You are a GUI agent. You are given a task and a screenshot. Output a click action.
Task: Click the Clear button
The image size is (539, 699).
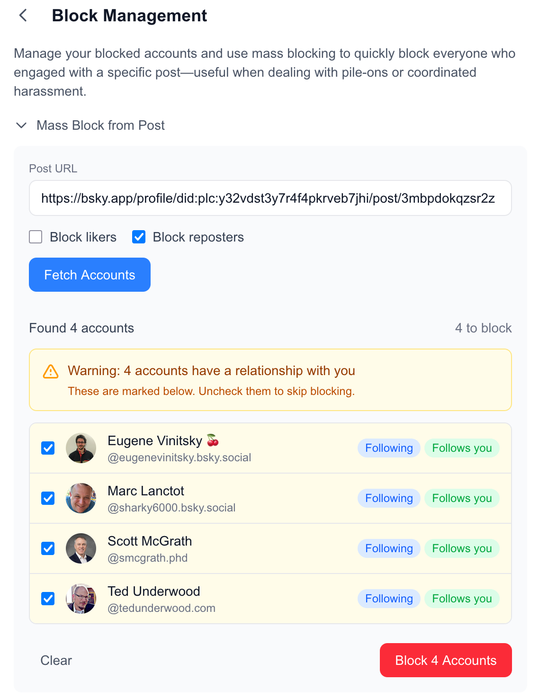(56, 660)
